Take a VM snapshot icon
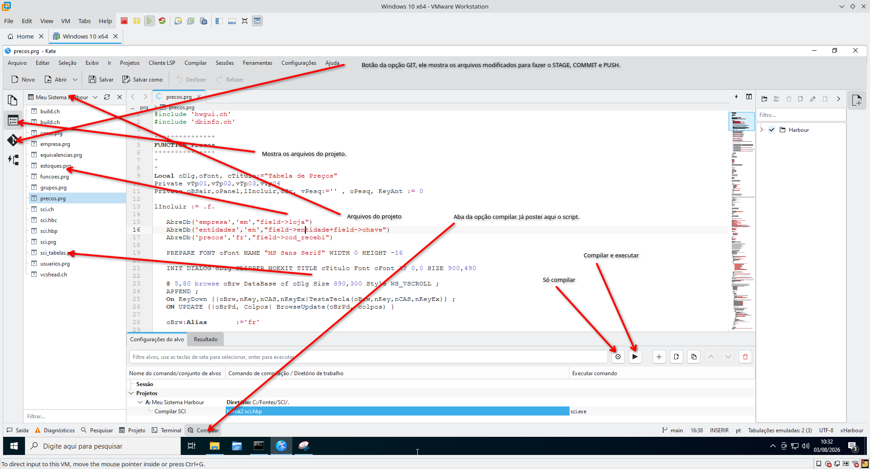 coord(178,21)
